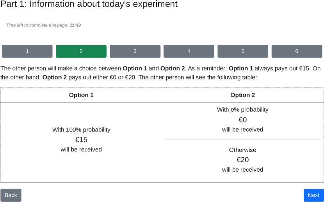Select the €15 payout amount
Screen dimensions: 324x202
click(81, 139)
